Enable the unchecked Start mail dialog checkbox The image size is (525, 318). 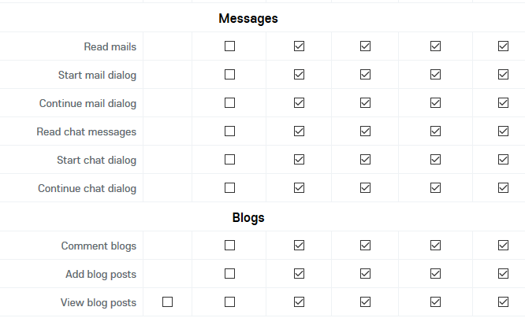tap(229, 75)
